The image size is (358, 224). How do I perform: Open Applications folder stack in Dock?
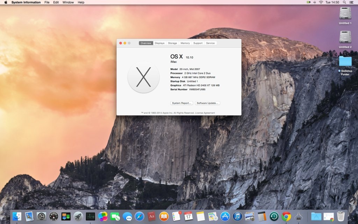pos(316,216)
